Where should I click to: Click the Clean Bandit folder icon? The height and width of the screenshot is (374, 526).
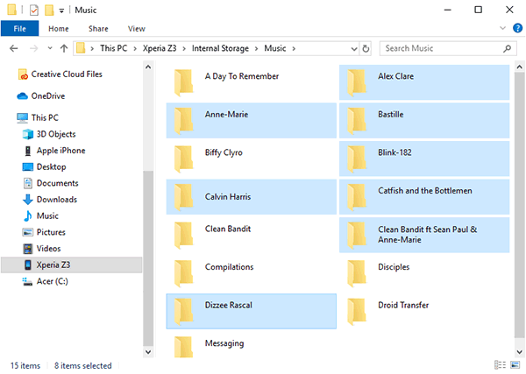click(x=184, y=236)
